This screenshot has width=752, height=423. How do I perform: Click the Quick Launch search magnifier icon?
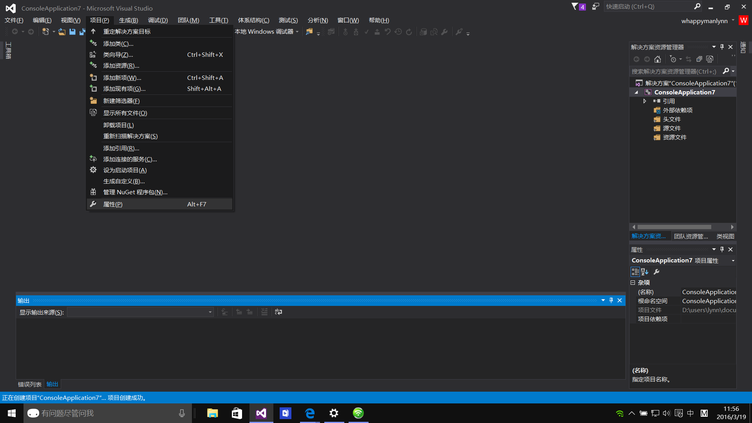pyautogui.click(x=697, y=7)
